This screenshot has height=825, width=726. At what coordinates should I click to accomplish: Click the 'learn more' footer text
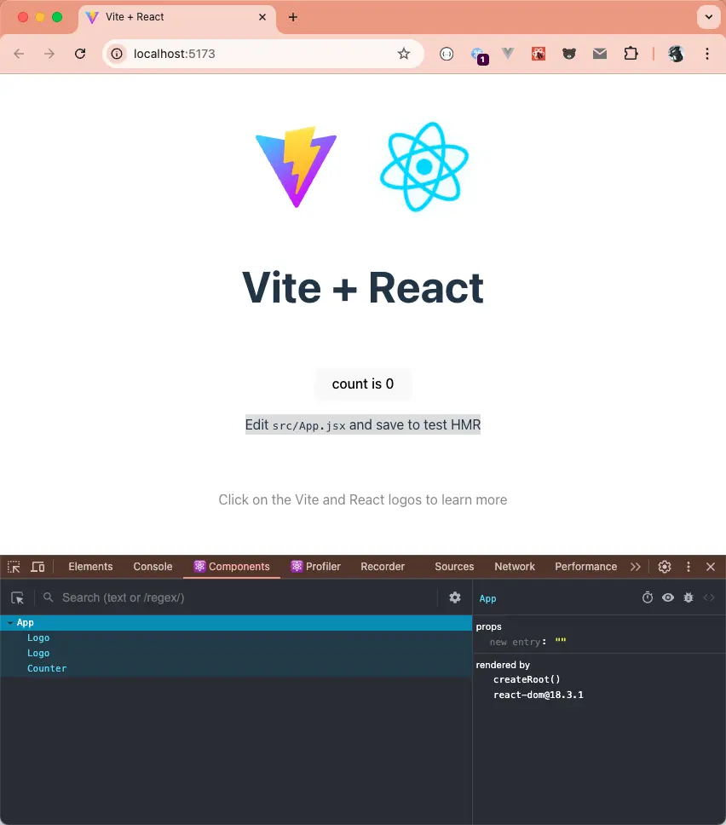click(x=474, y=499)
